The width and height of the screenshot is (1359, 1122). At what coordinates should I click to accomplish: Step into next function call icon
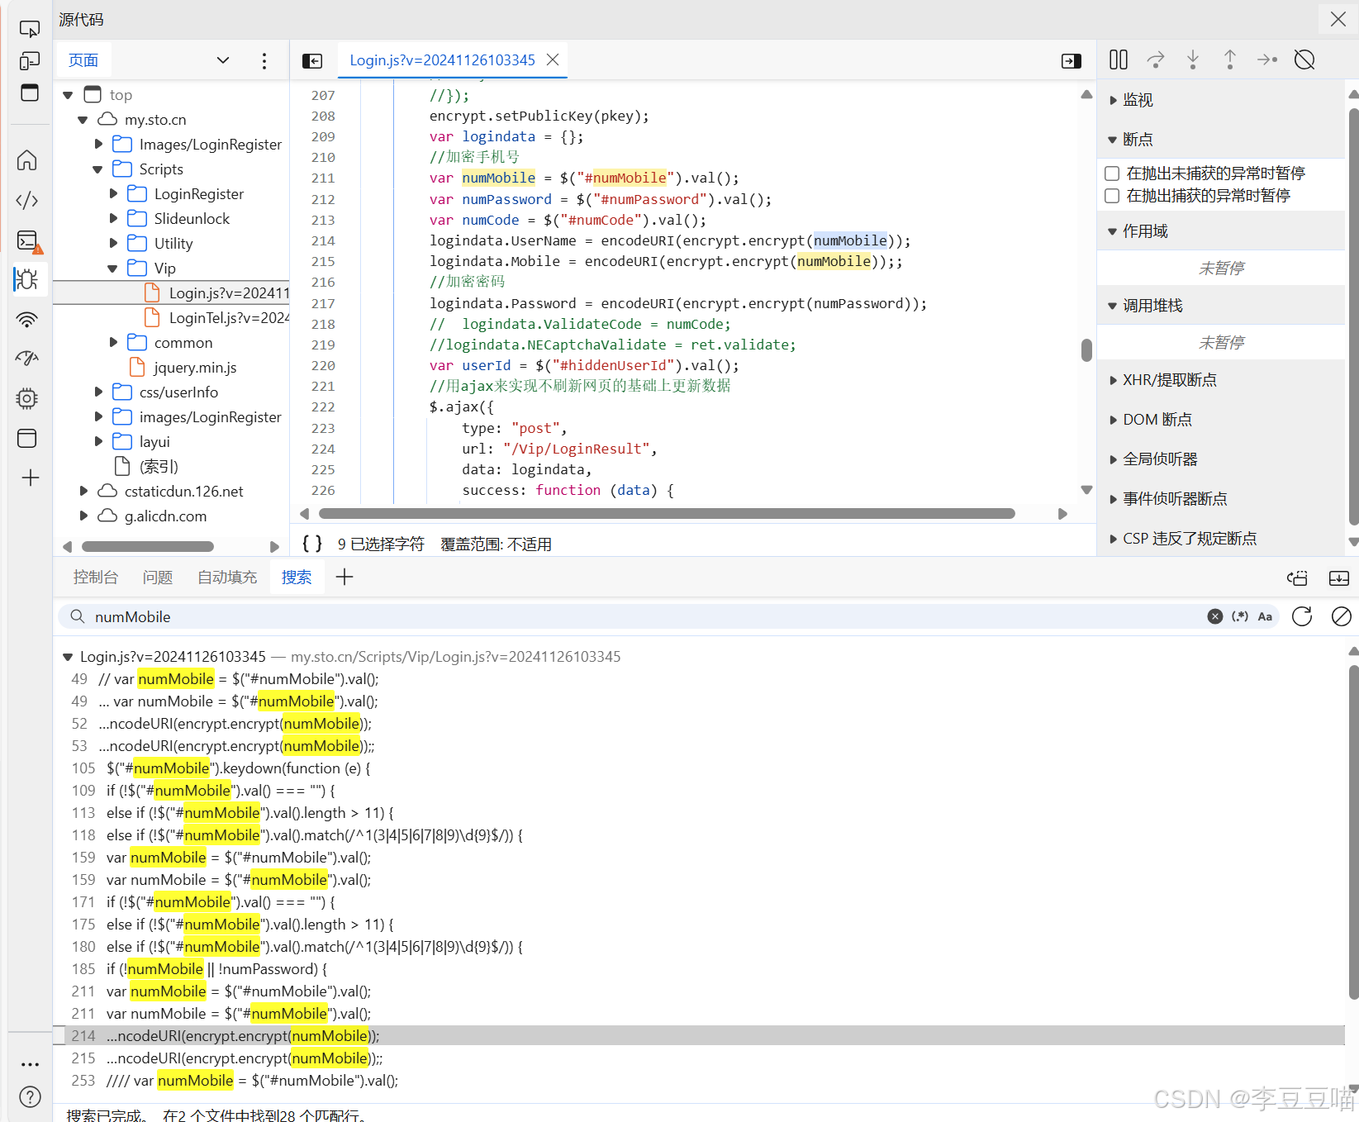1193,59
